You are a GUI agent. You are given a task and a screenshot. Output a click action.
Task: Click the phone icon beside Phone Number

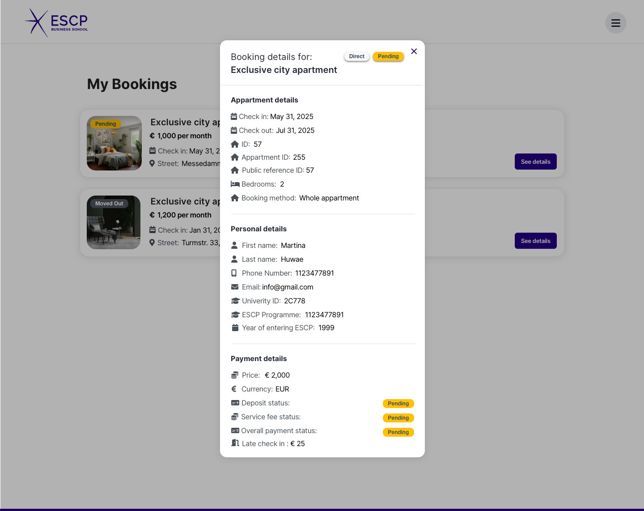pyautogui.click(x=234, y=273)
